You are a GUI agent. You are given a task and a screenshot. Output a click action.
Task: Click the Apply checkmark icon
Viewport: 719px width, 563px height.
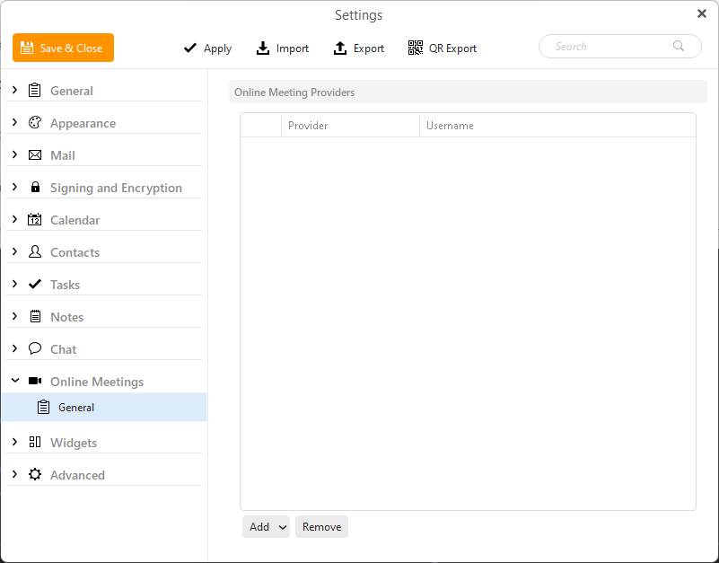189,48
